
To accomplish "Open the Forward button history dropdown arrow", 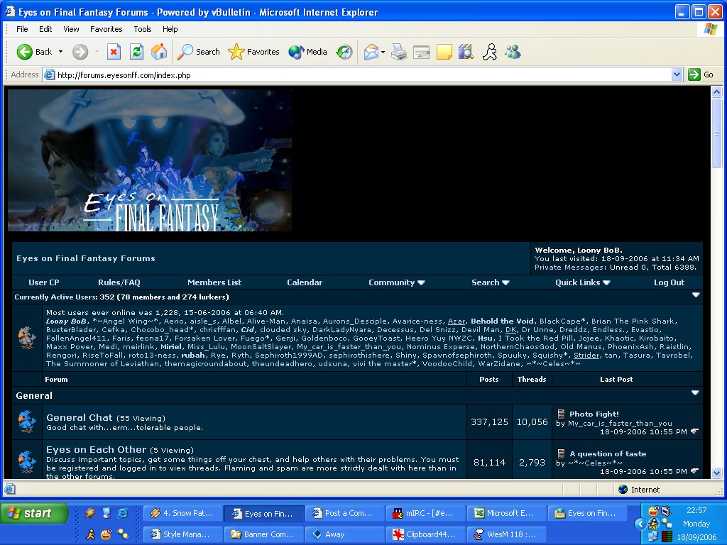I will pyautogui.click(x=97, y=52).
